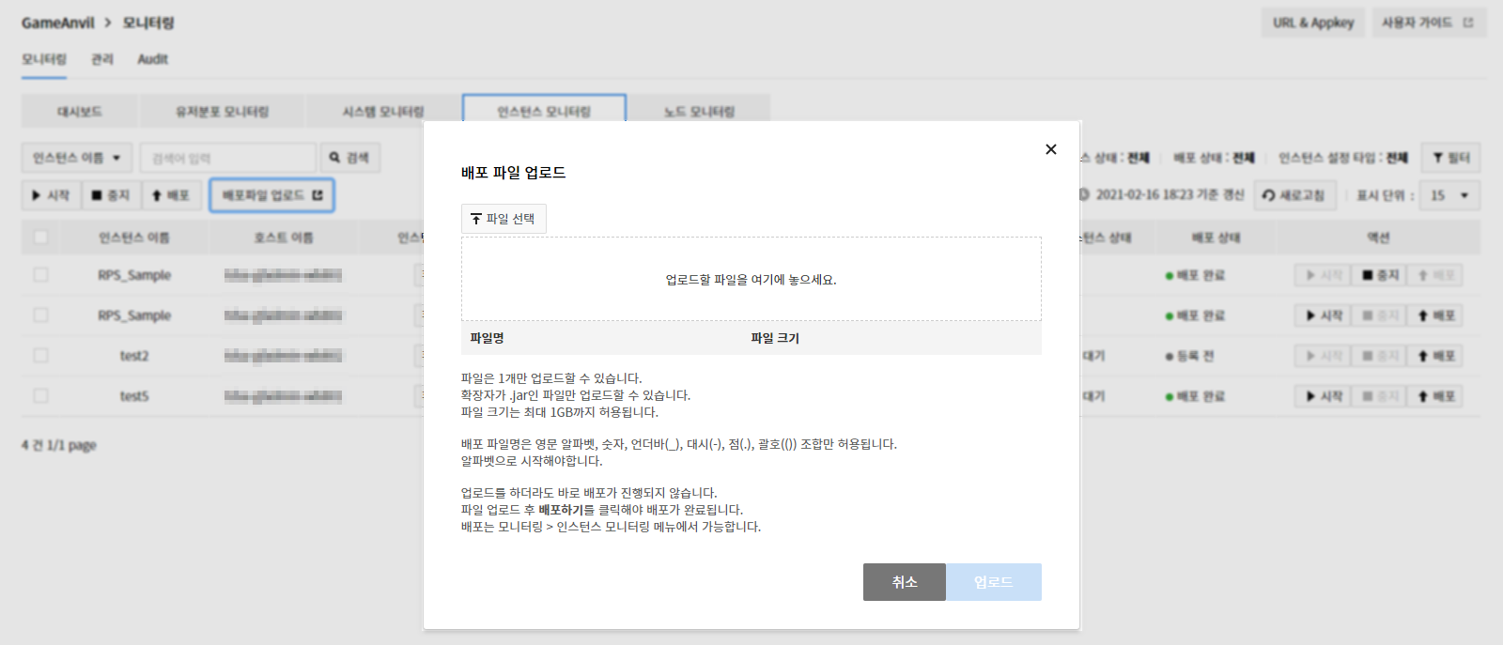The width and height of the screenshot is (1503, 645).
Task: Check the test5 row checkbox
Action: (x=40, y=395)
